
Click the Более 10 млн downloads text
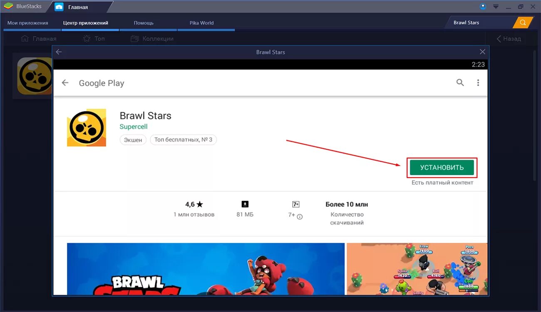347,204
